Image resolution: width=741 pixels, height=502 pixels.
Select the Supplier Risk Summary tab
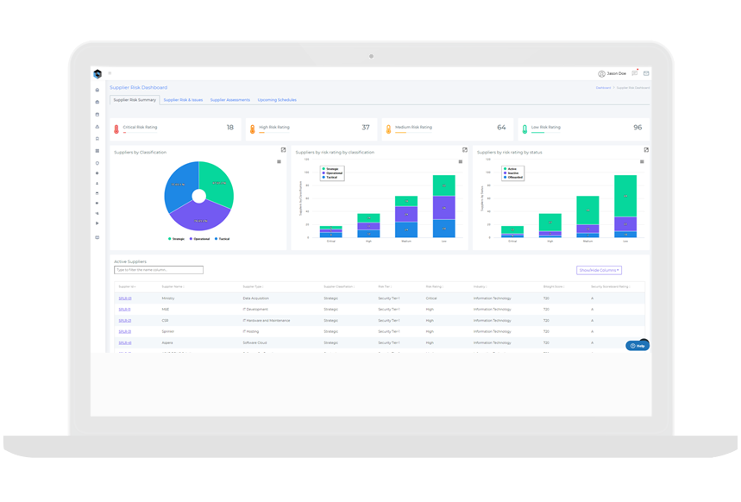coord(135,100)
